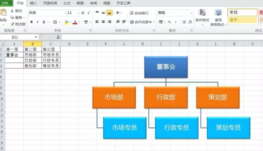Toggle bold formatting (B)
The image size is (263, 151).
pyautogui.click(x=31, y=22)
